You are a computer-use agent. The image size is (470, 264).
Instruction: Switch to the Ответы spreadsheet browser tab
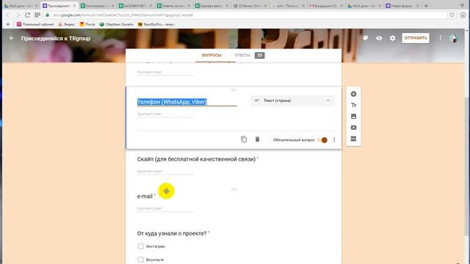pos(174,6)
